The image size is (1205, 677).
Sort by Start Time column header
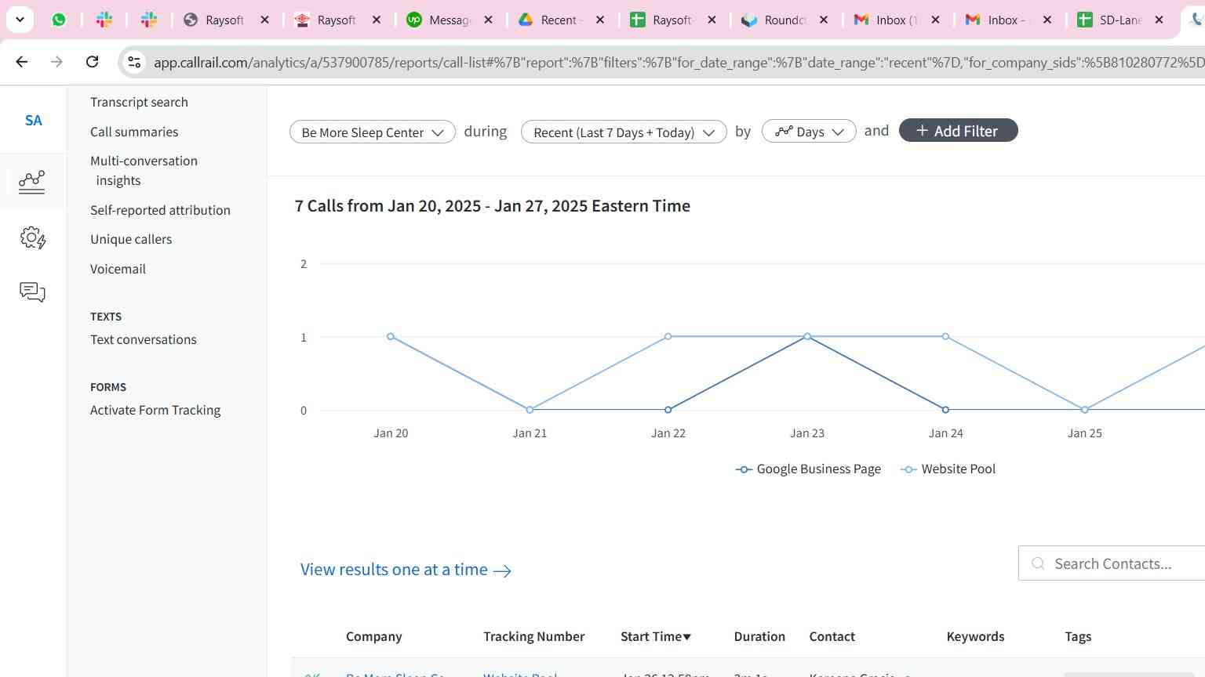point(656,636)
